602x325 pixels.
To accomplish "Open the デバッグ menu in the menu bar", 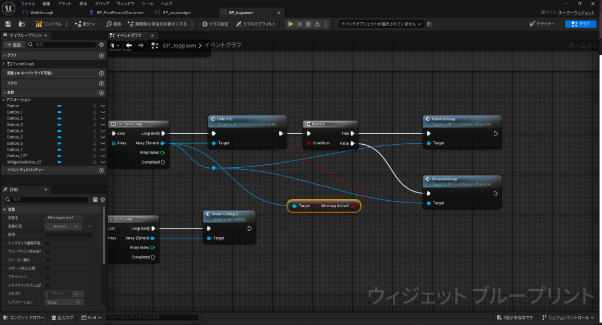I will (x=102, y=4).
